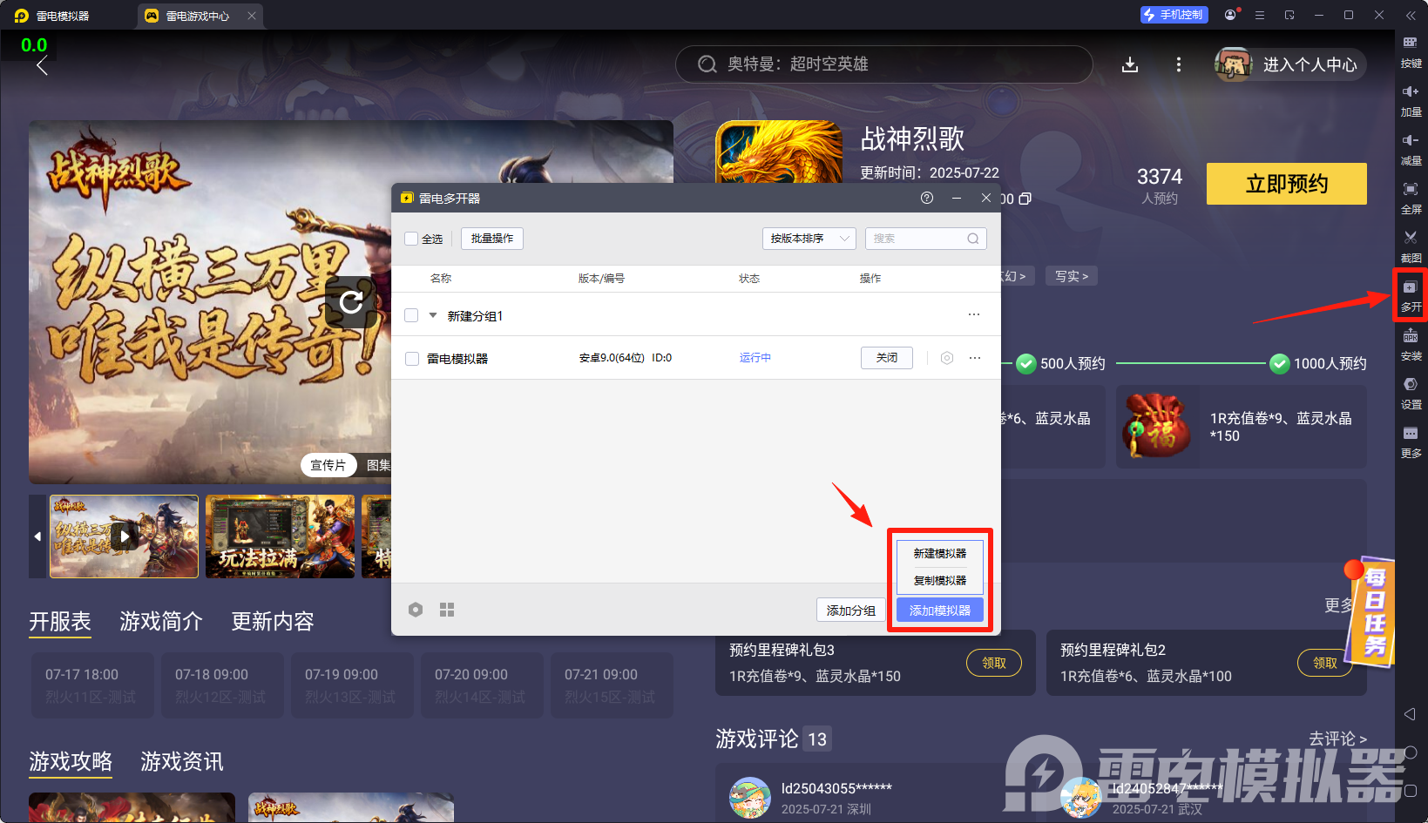Tick the checkbox beside 雷电模拟器 instance
1428x823 pixels.
pos(411,357)
